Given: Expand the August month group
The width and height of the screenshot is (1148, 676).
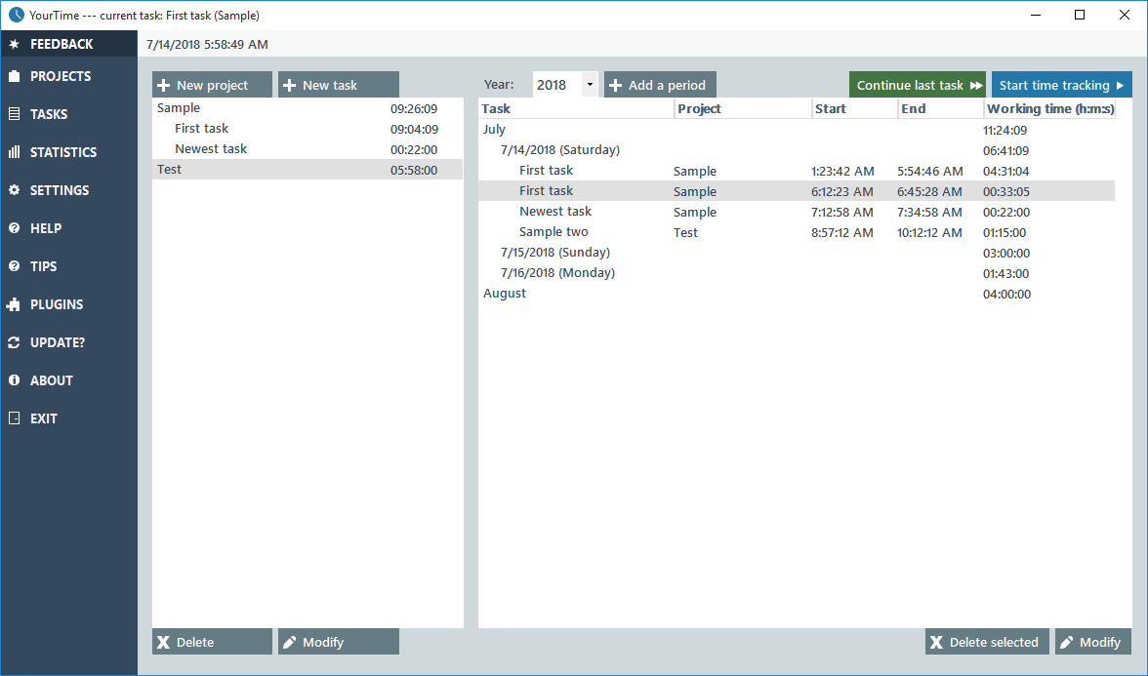Looking at the screenshot, I should pos(505,294).
